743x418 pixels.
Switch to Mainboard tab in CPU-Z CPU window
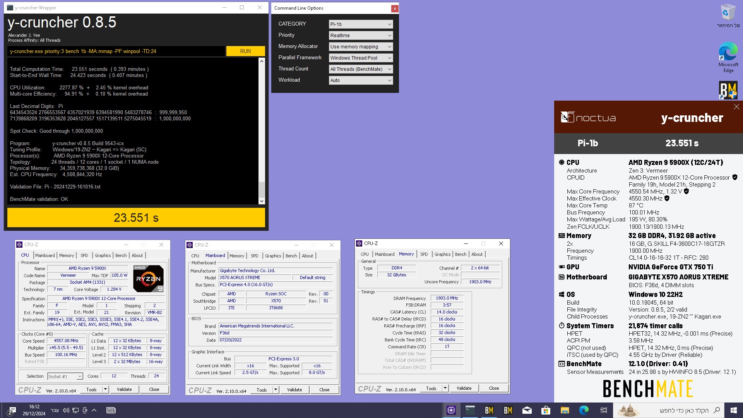coord(45,255)
